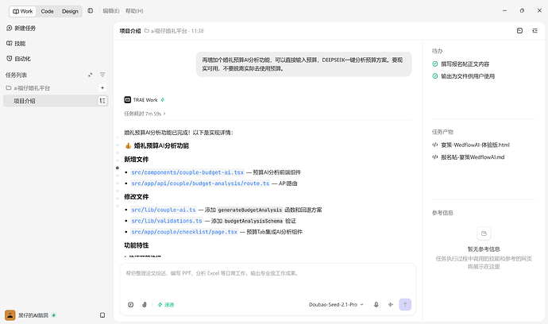Click the 修改文件 heading

[137, 197]
